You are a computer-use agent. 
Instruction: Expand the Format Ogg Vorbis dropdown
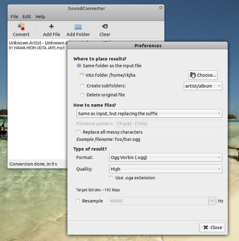point(165,157)
